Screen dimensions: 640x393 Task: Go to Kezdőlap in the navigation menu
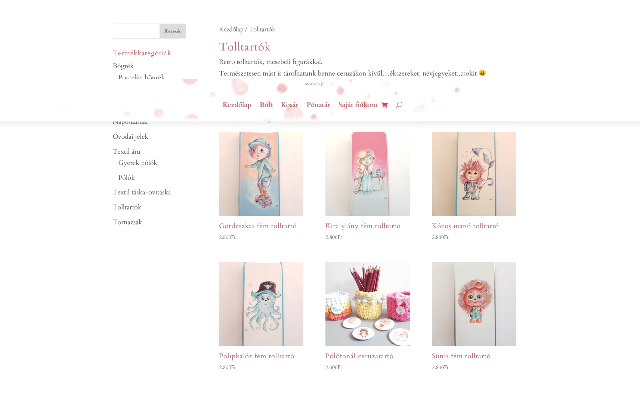(x=237, y=105)
